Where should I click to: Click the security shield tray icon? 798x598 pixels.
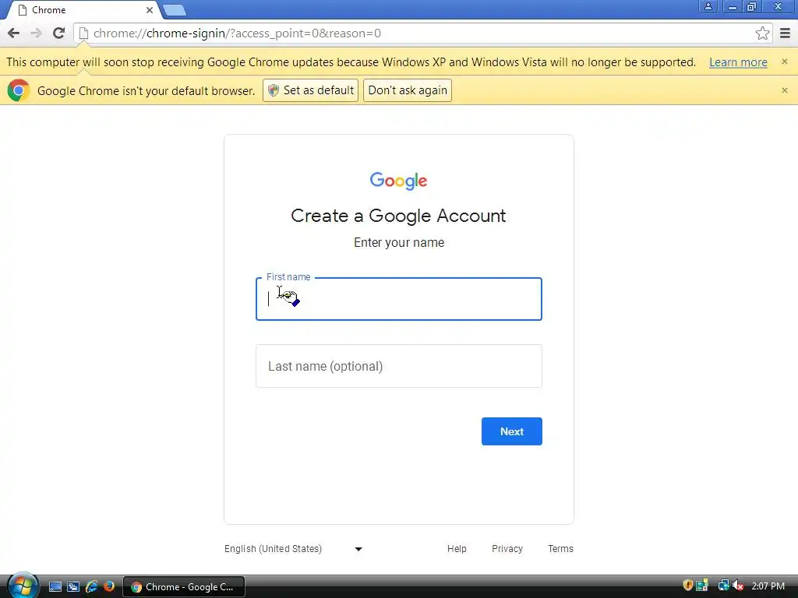point(687,586)
